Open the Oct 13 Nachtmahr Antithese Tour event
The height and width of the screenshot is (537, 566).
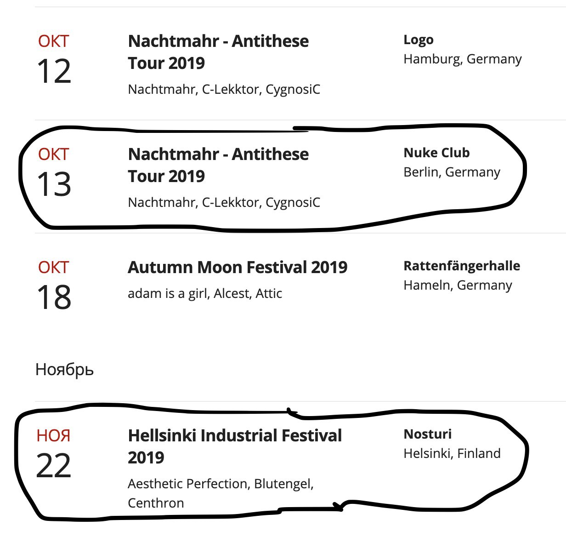tap(218, 165)
